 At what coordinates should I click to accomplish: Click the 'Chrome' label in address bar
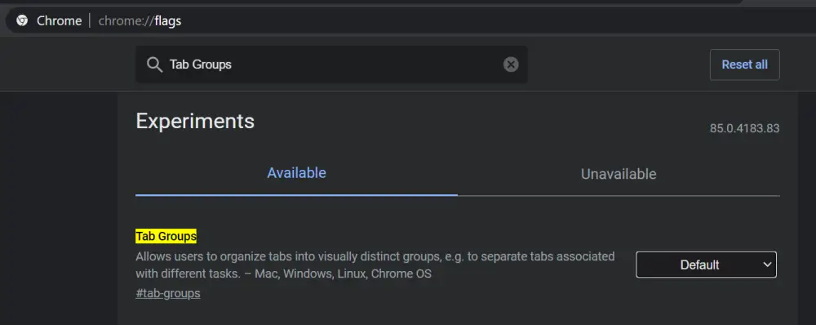(60, 21)
